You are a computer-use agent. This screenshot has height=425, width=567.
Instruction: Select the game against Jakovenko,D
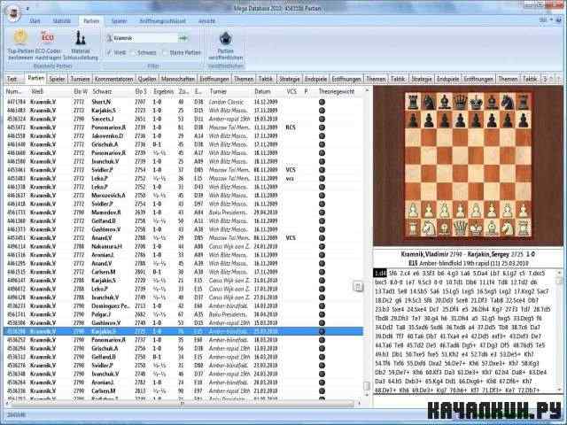(183, 135)
